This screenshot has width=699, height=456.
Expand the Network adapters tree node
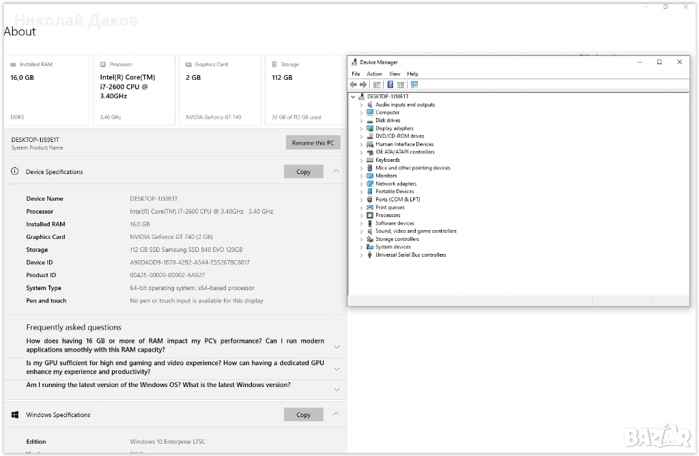coord(362,184)
